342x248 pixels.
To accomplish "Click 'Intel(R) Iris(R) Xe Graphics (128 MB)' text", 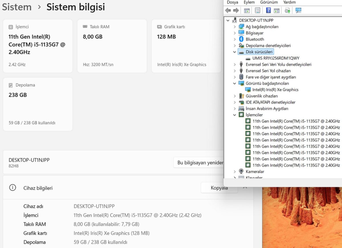I will (111, 233).
